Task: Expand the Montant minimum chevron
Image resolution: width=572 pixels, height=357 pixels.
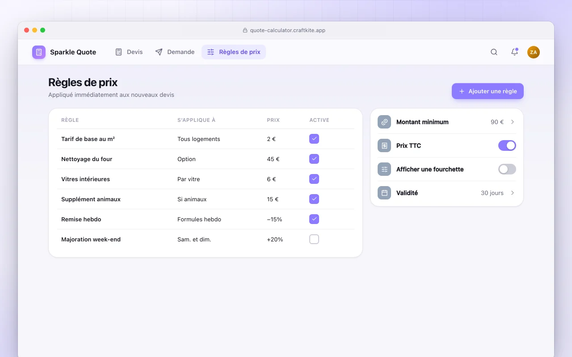Action: click(513, 122)
